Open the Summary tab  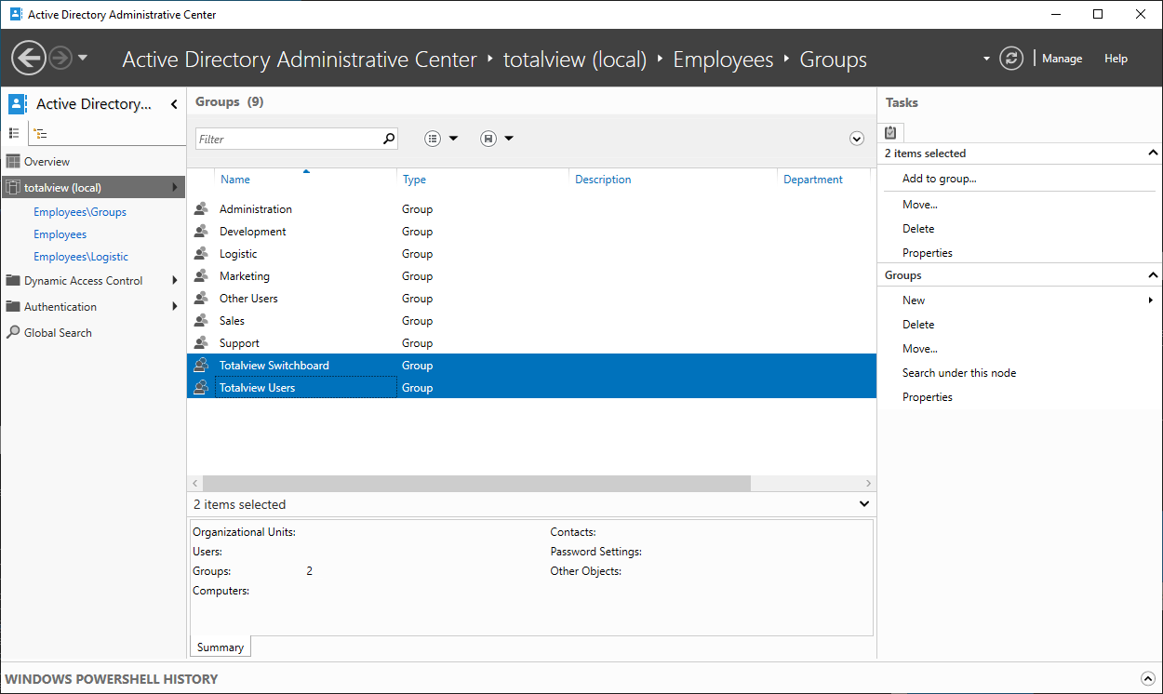[221, 647]
